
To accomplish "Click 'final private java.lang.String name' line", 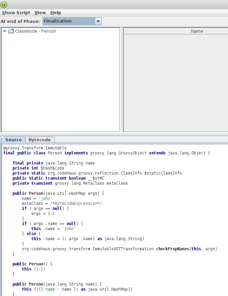I will (x=53, y=163).
